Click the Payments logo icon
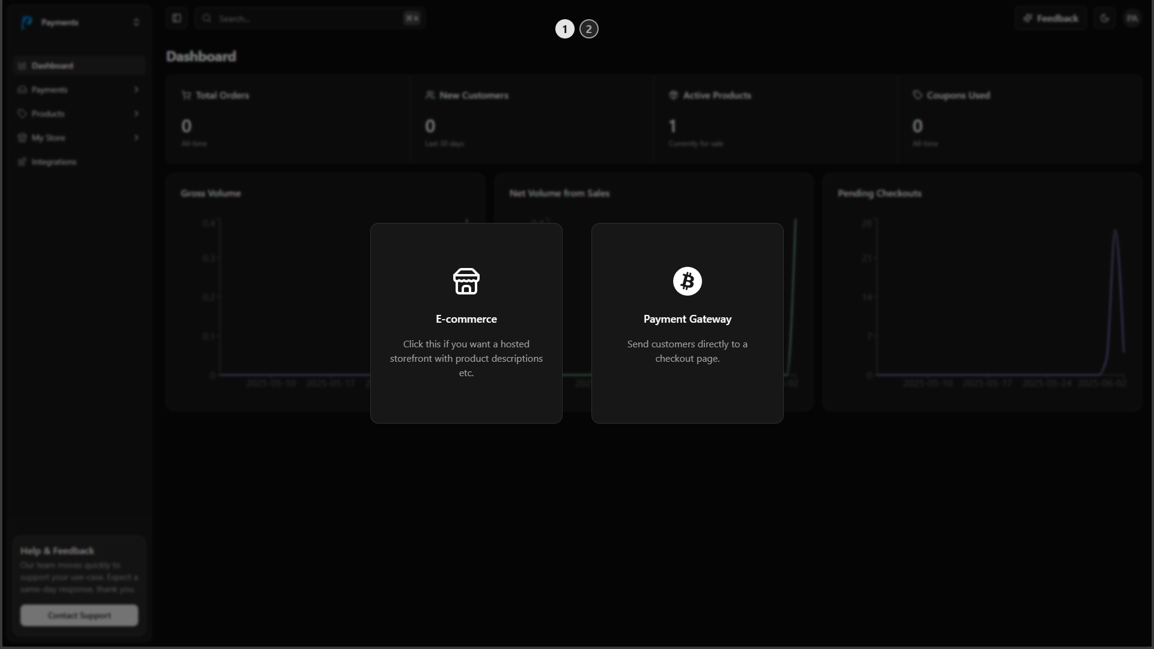Screen dimensions: 1154x649 pos(26,22)
